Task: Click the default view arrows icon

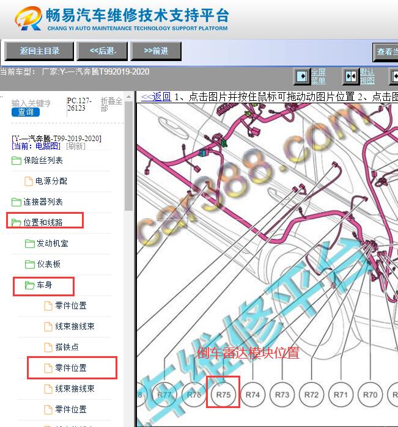Action: [351, 76]
